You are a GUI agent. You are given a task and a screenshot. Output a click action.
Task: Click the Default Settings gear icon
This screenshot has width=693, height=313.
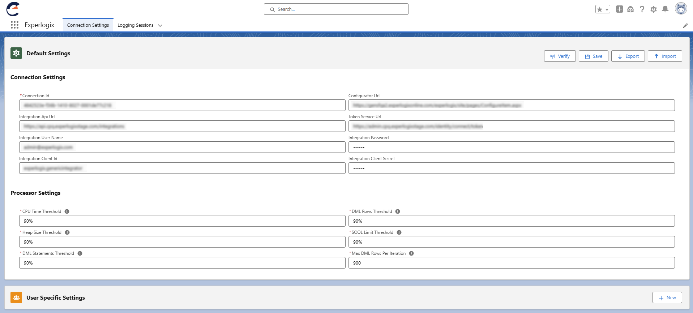point(16,53)
